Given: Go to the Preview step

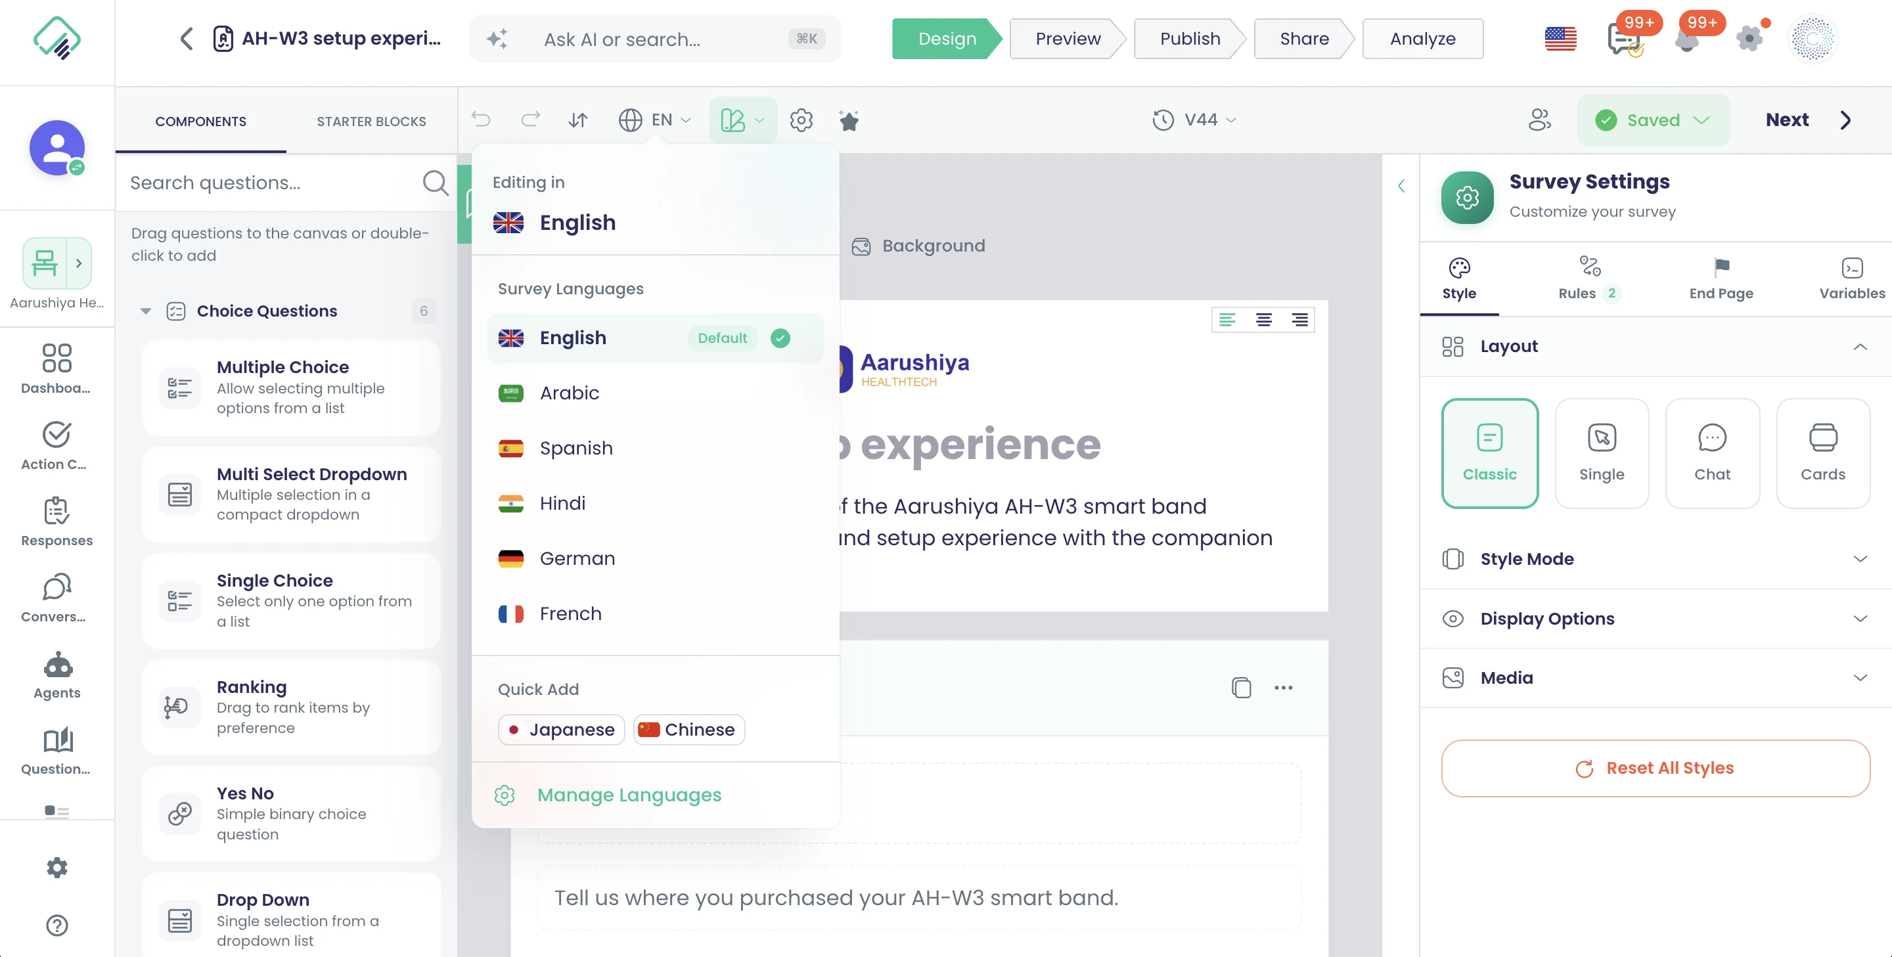Looking at the screenshot, I should 1067,39.
